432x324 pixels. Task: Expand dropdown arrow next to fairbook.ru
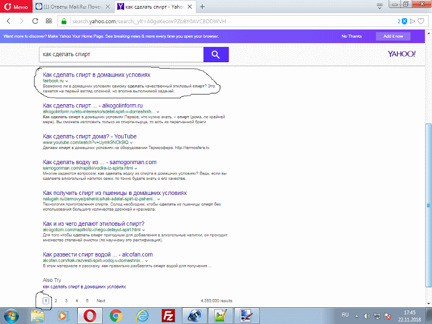point(66,81)
